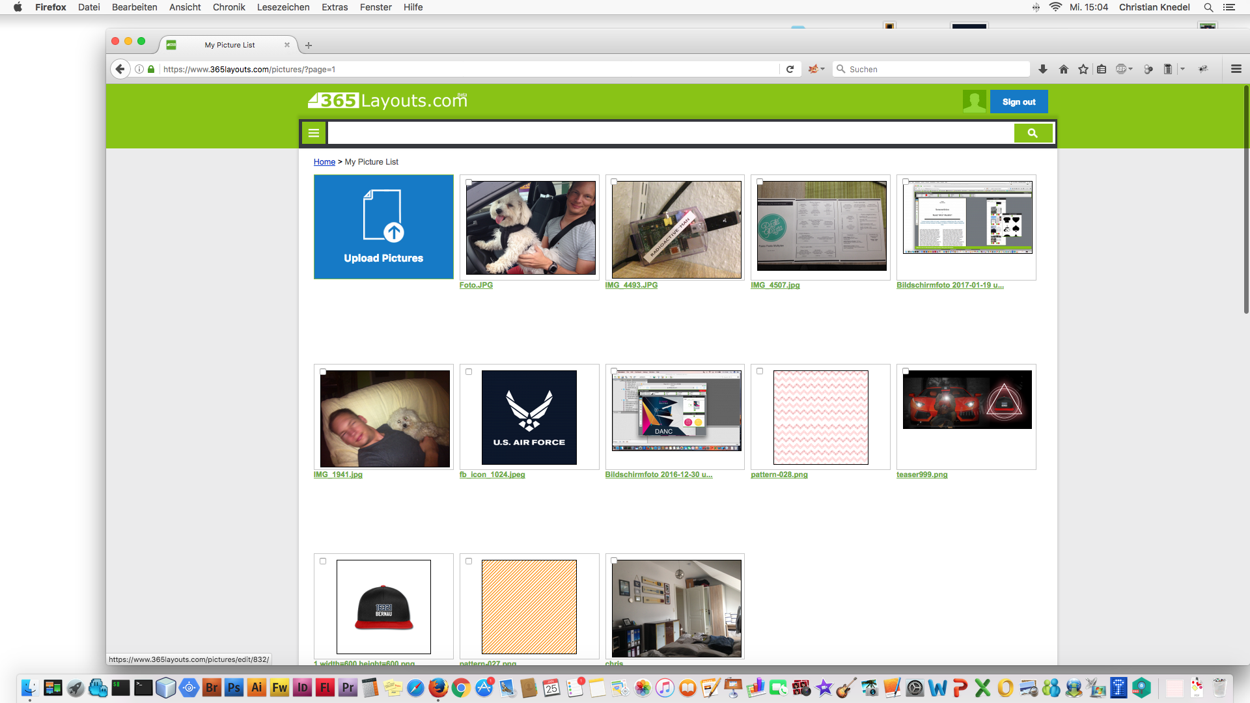
Task: Bookmark the page using the star icon
Action: pyautogui.click(x=1083, y=69)
